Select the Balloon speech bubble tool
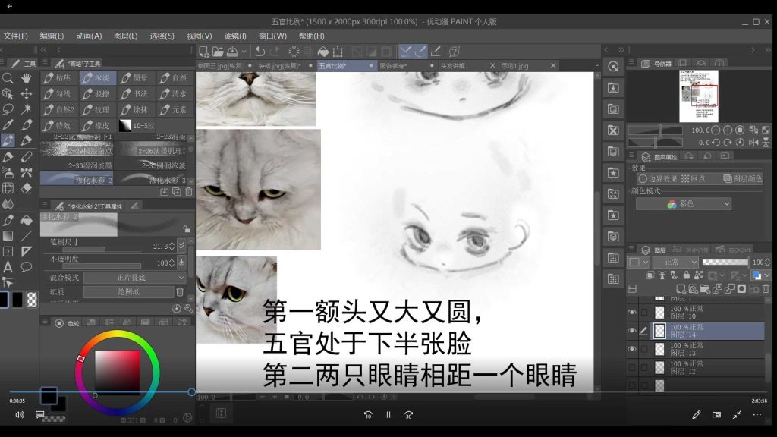Viewport: 777px width, 437px height. coord(27,267)
